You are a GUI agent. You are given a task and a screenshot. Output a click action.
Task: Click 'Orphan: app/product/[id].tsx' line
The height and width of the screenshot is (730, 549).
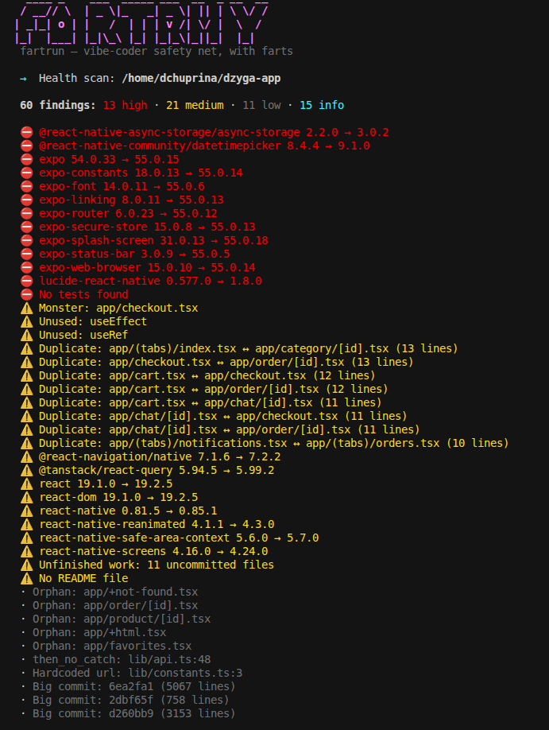click(122, 619)
